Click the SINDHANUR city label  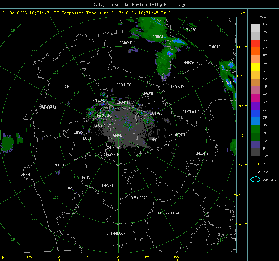coord(191,112)
